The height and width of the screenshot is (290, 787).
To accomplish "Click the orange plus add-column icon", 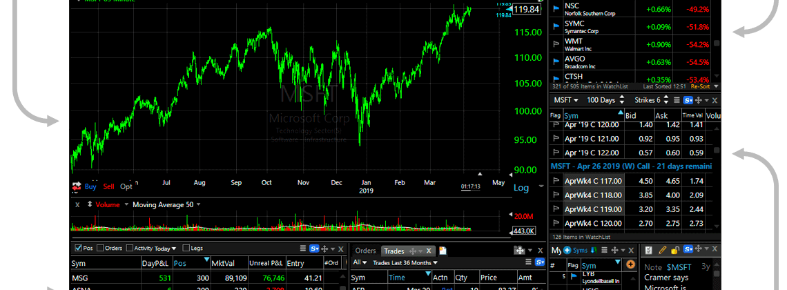I will click(631, 264).
